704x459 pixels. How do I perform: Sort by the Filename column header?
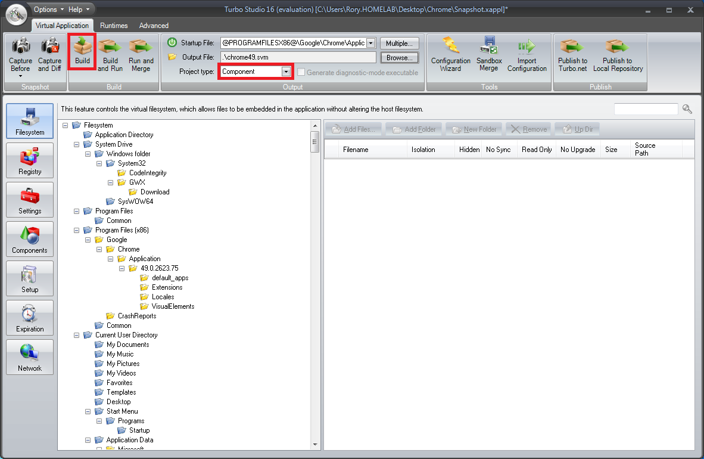(373, 149)
